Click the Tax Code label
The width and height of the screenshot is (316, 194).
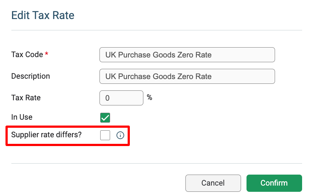[27, 55]
